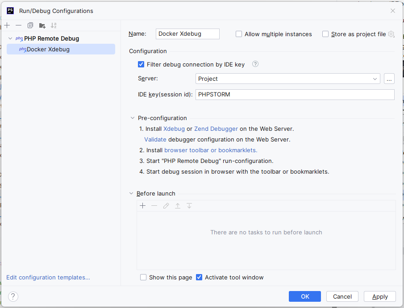
Task: Open the Xdebug link
Action: tap(174, 129)
